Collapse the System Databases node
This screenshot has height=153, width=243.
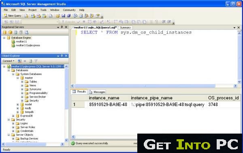13,74
